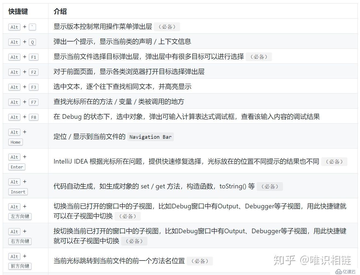The image size is (360, 275).
Task: Click the （必备） tag in the Alt+F1 row
Action: pos(259,57)
